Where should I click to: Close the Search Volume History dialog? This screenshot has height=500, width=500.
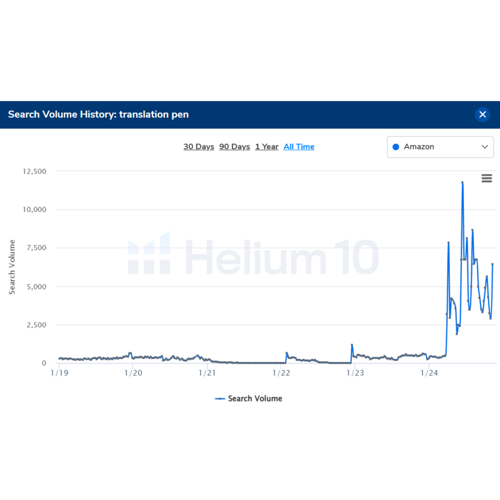(482, 115)
